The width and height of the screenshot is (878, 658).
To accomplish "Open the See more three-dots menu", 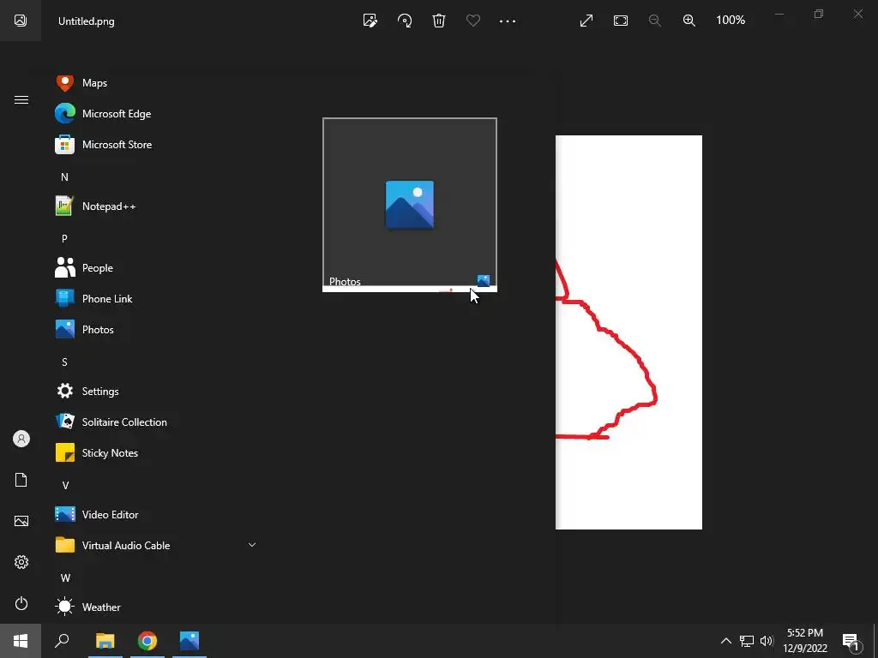I will 508,21.
